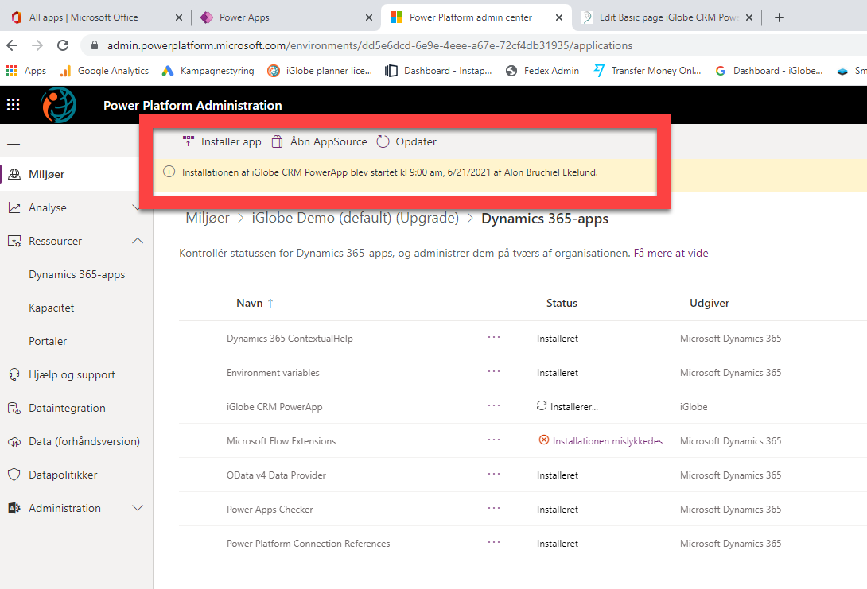Expand the Analyse section chevron
This screenshot has width=867, height=589.
click(137, 207)
